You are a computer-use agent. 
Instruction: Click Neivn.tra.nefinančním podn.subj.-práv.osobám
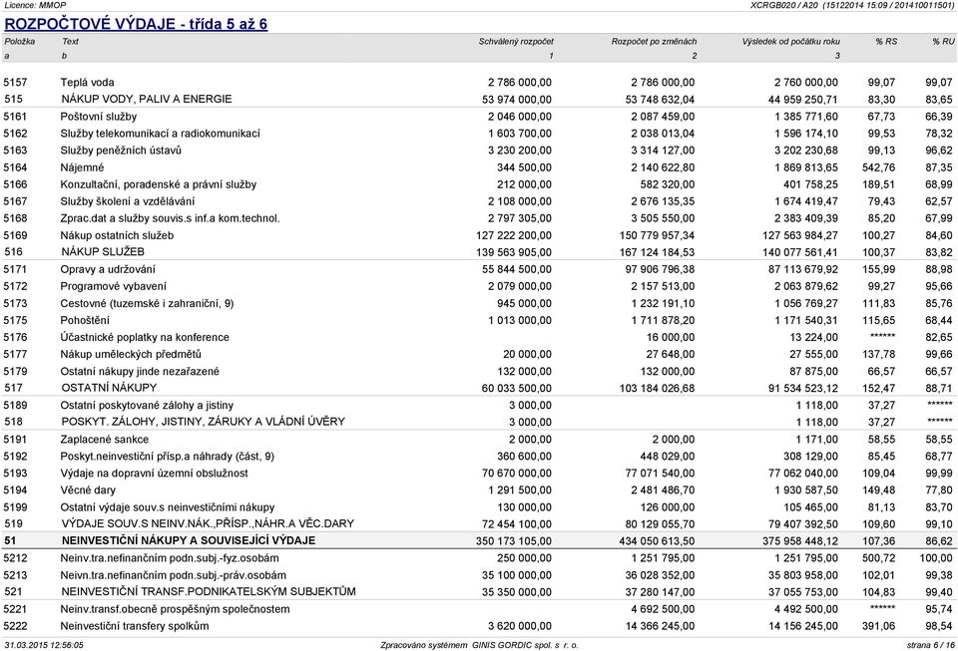click(x=173, y=575)
